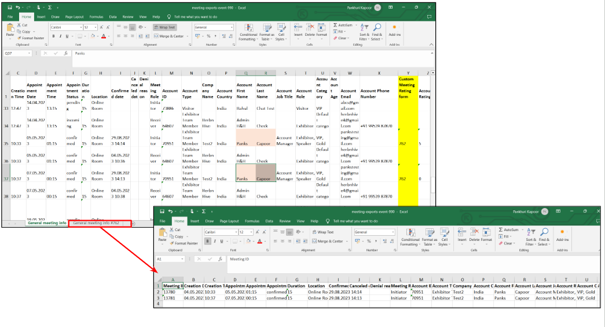Image resolution: width=605 pixels, height=327 pixels.
Task: Expand Name Box dropdown showing Q37
Action: coord(29,53)
